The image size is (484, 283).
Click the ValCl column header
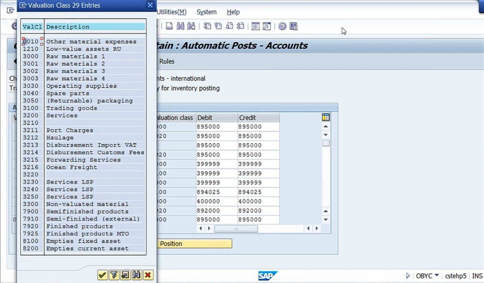click(x=32, y=27)
